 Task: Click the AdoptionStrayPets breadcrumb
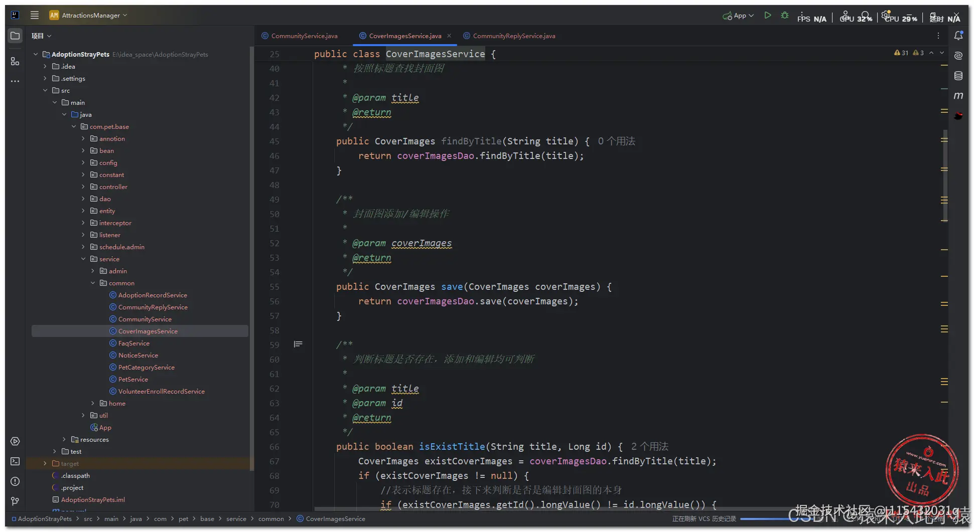pyautogui.click(x=42, y=518)
